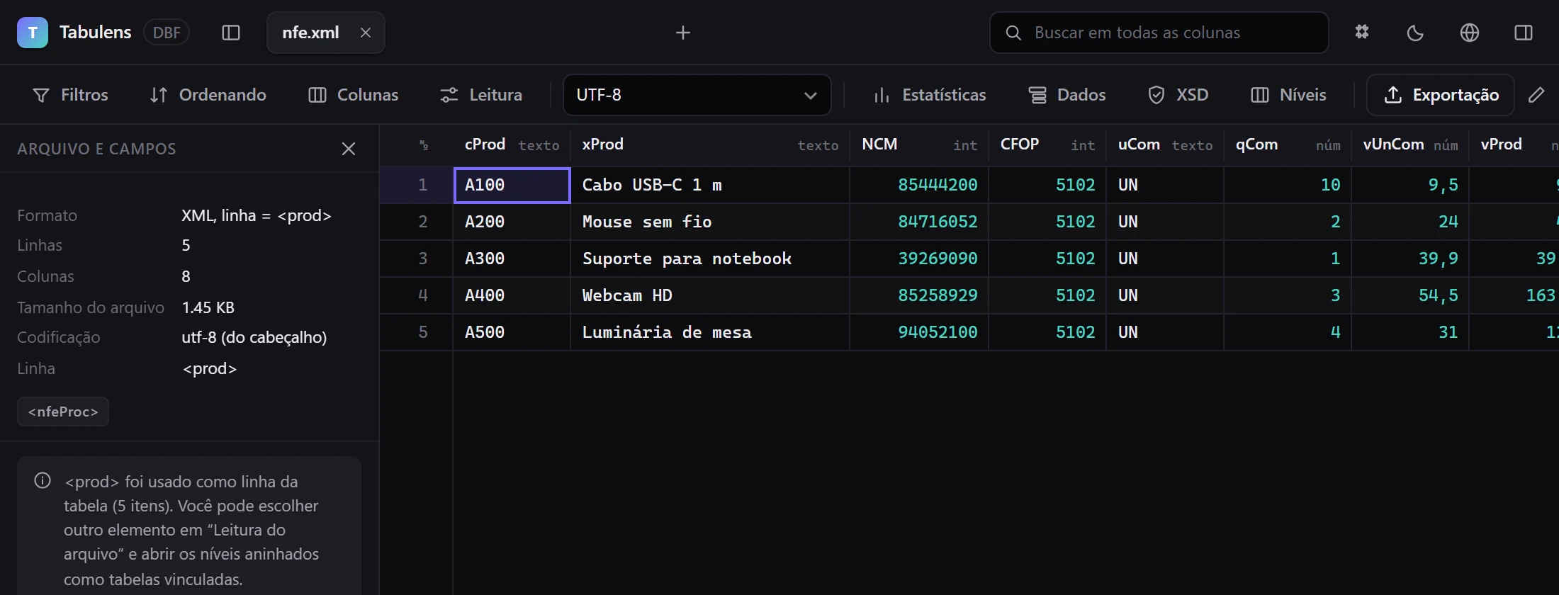Click the puzzle-piece extensions icon
The width and height of the screenshot is (1559, 595).
(1362, 33)
